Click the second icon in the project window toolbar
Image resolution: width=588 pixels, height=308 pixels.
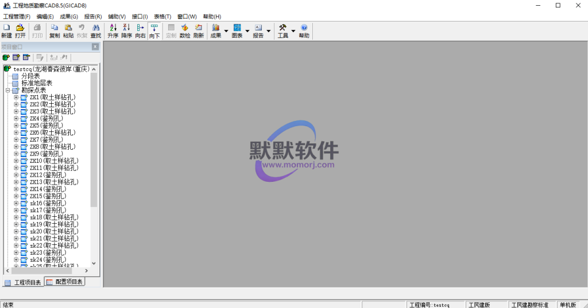(16, 57)
